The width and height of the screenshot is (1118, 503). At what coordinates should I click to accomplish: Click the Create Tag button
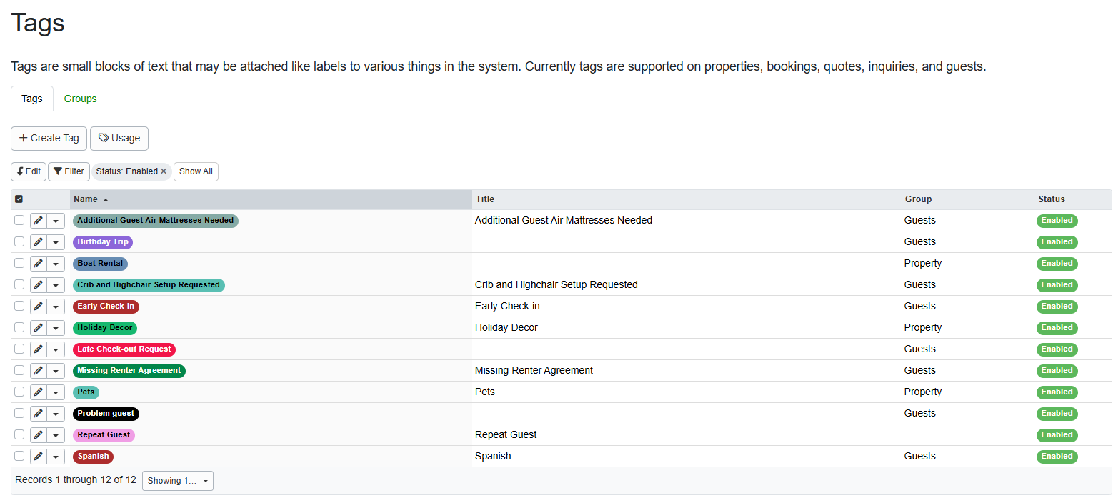coord(49,138)
